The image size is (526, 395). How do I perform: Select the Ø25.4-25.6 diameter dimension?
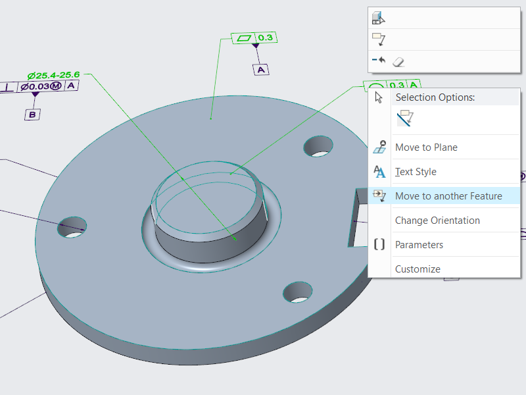(53, 74)
